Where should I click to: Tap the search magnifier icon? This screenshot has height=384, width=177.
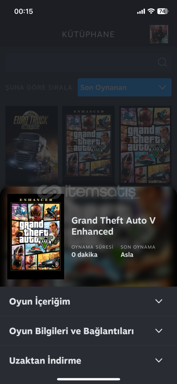[x=162, y=63]
